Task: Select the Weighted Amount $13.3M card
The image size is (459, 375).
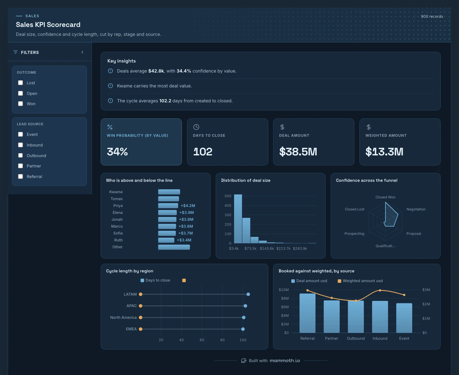Action: pyautogui.click(x=400, y=142)
